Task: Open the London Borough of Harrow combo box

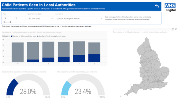Action: click(79, 18)
